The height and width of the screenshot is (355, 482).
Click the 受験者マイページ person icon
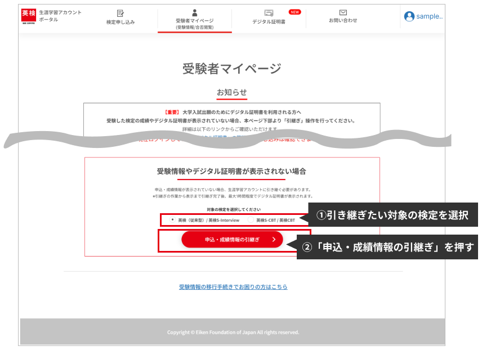click(x=195, y=12)
